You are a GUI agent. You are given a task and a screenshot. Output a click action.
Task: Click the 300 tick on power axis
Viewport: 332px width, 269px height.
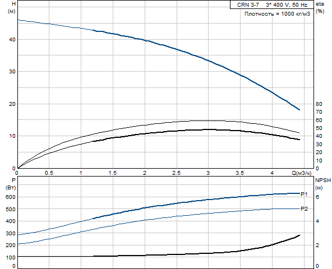tap(11, 234)
